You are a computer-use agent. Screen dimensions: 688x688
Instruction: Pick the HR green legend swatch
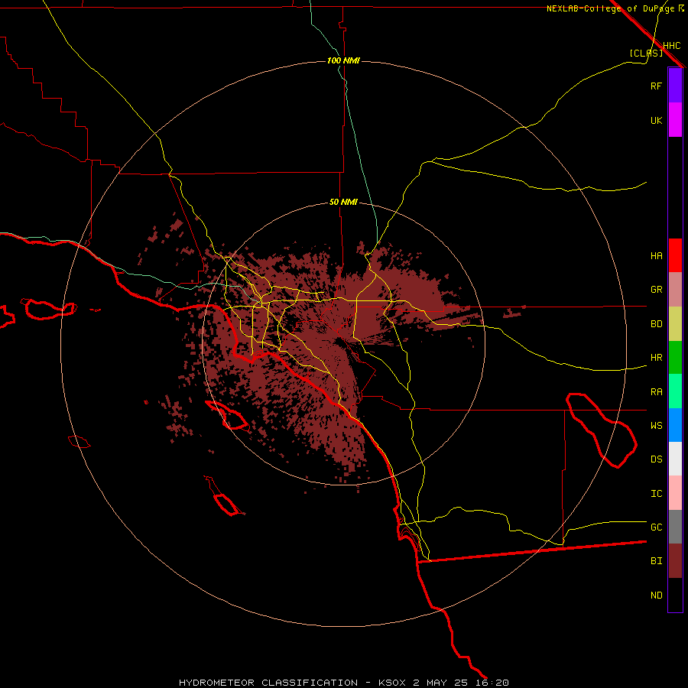[x=675, y=358]
